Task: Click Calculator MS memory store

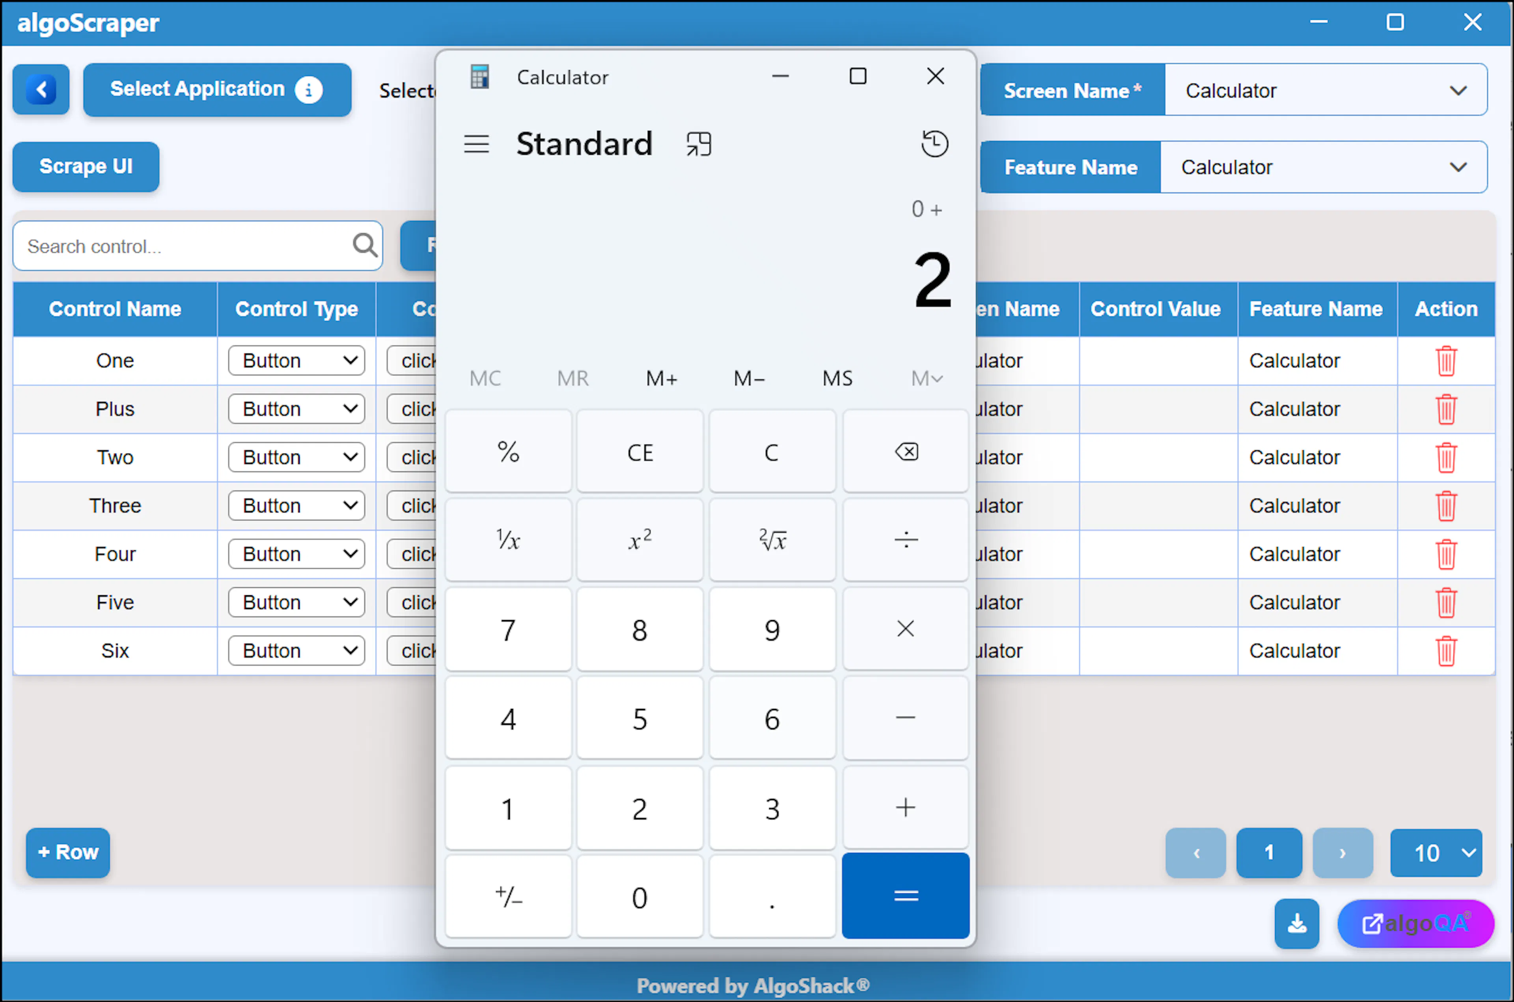Action: click(837, 378)
